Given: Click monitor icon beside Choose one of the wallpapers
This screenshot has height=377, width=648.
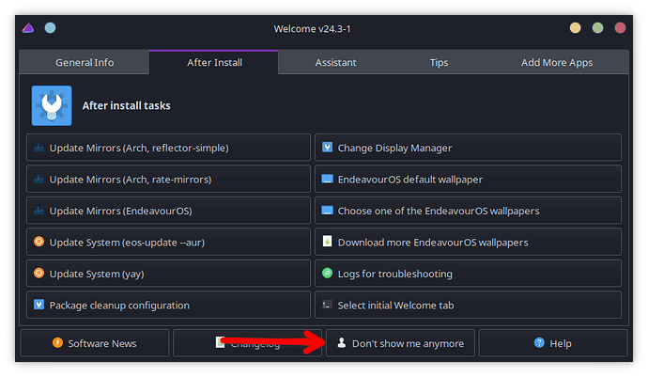Looking at the screenshot, I should click(328, 211).
